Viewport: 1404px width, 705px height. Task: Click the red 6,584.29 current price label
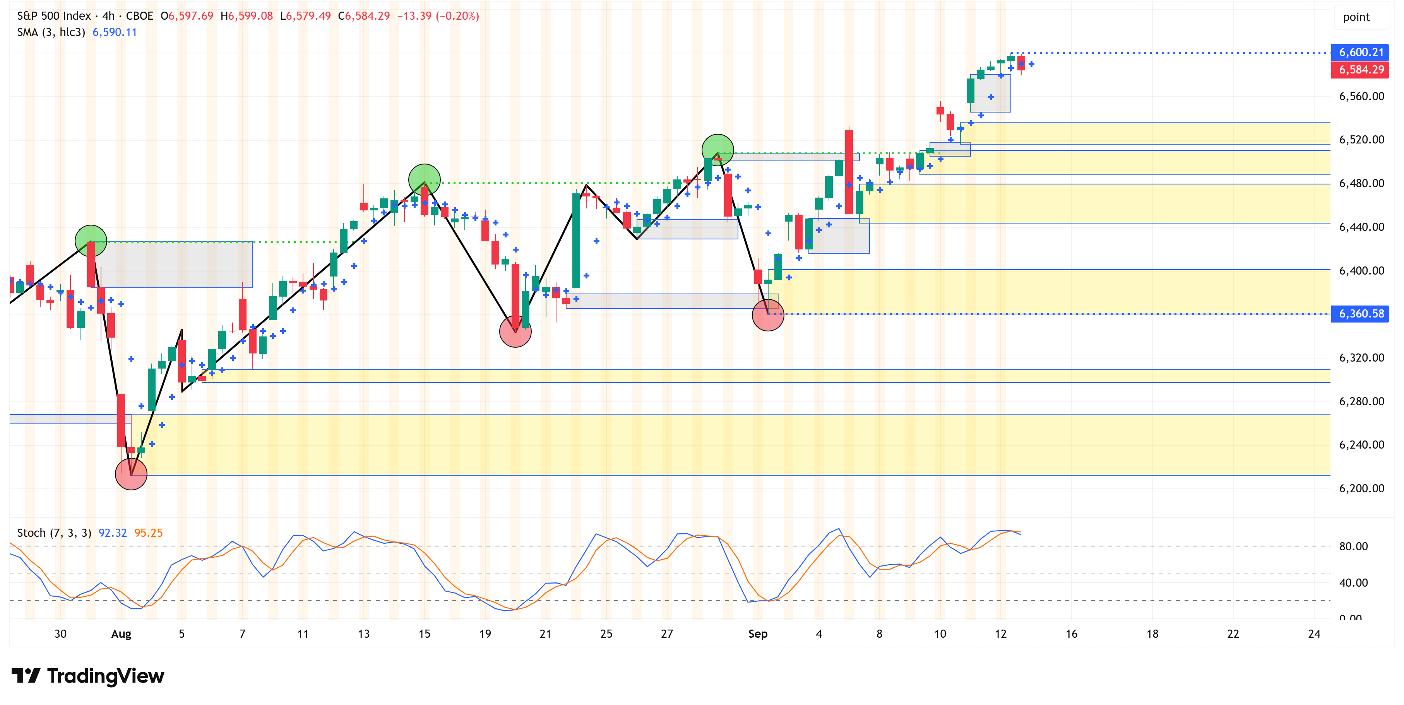click(1360, 70)
